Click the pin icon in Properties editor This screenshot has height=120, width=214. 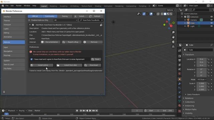(211, 45)
